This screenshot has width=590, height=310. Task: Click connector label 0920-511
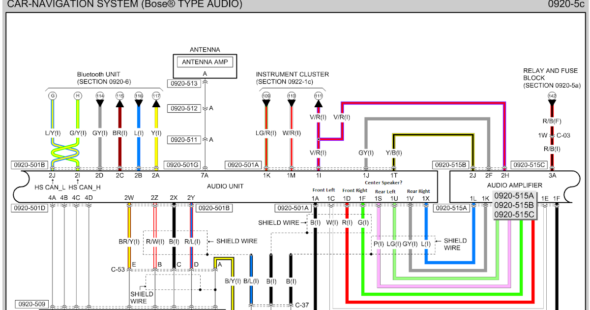point(184,140)
